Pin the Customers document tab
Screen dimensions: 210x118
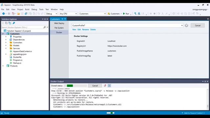click(x=62, y=19)
